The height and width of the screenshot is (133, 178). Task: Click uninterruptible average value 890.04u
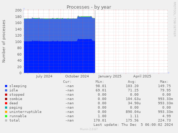click(133, 112)
